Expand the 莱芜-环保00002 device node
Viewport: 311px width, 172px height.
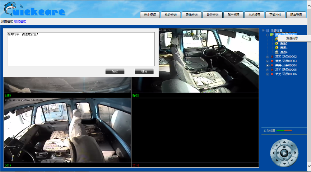click(267, 57)
